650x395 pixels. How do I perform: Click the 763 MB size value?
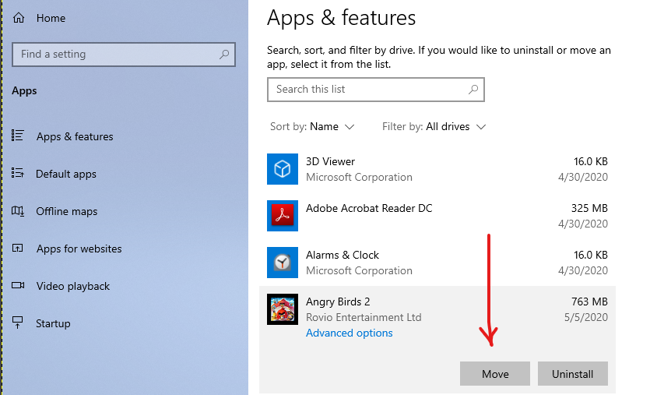tap(589, 302)
